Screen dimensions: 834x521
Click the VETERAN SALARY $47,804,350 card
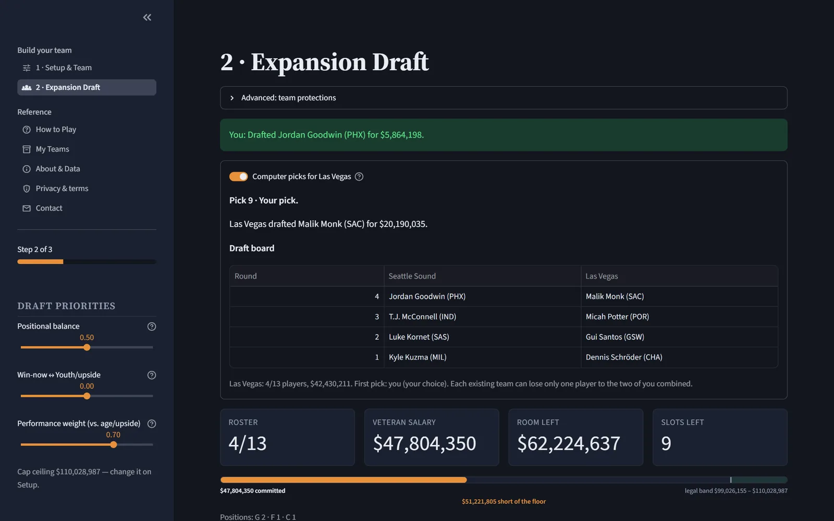[432, 437]
